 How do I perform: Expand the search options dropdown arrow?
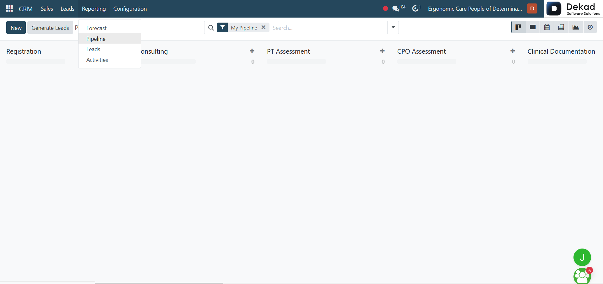tap(393, 27)
